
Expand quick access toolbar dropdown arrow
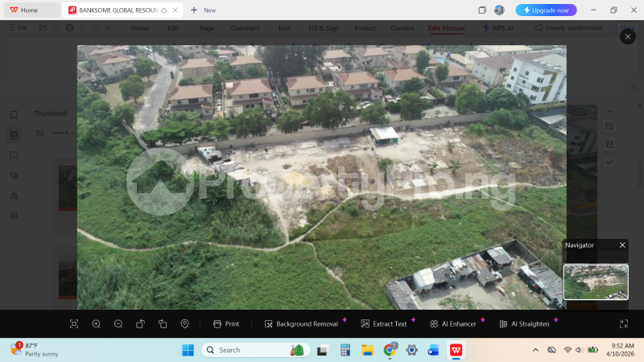(109, 28)
